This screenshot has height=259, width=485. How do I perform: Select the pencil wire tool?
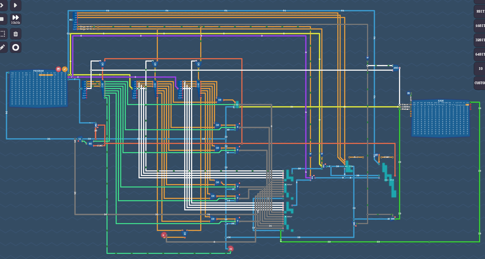pos(2,47)
